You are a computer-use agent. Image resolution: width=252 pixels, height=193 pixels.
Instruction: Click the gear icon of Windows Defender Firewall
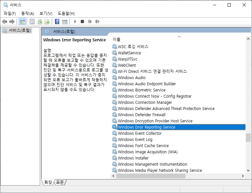pyautogui.click(x=114, y=115)
